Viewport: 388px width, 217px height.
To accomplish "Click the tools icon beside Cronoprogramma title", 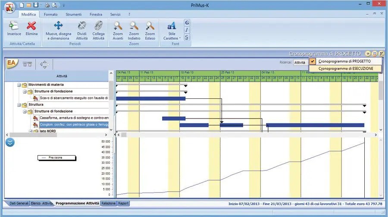I will point(382,54).
